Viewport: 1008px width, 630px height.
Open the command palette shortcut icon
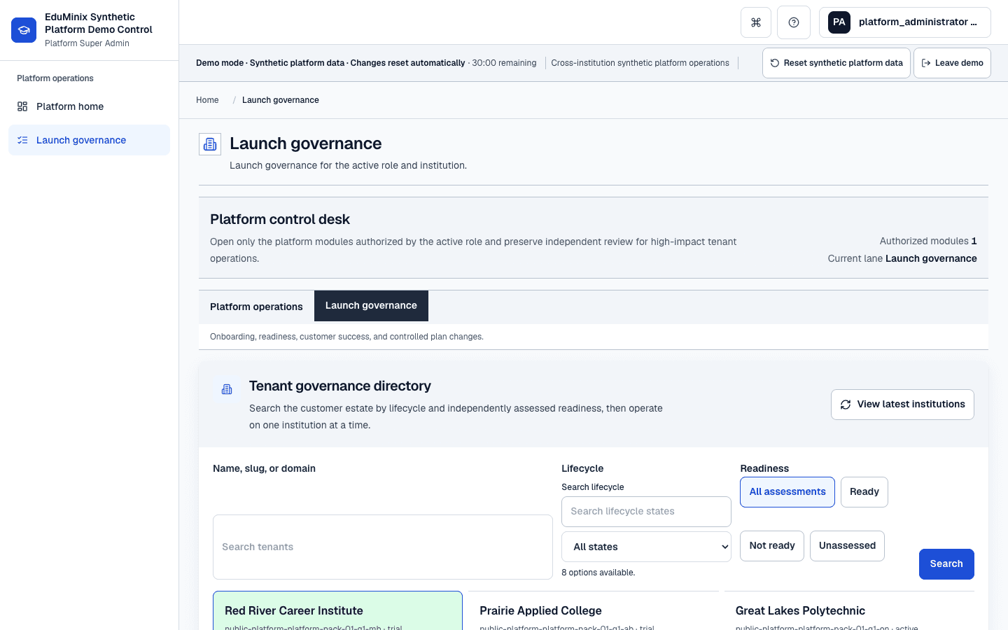(756, 22)
